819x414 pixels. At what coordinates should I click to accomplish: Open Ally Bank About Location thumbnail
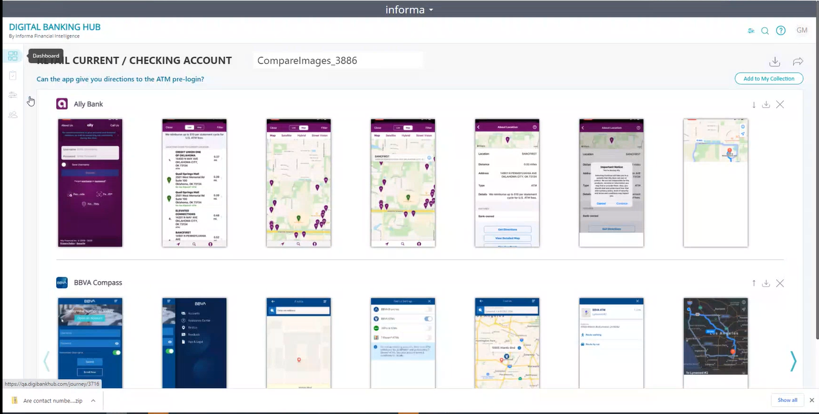coord(507,183)
